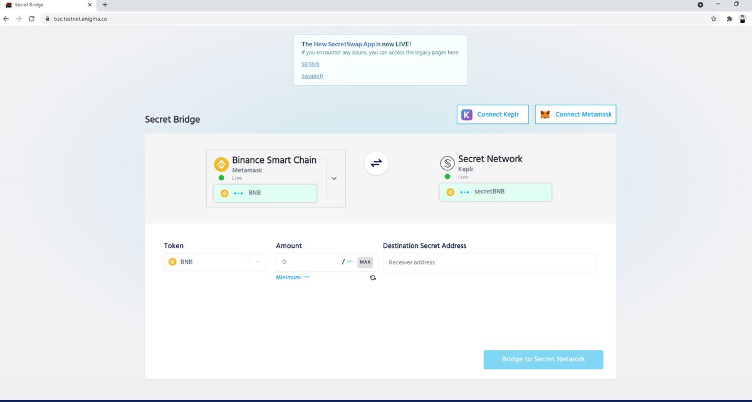Viewport: 752px width, 402px height.
Task: Select the Secret Bridge browser tab
Action: [48, 4]
